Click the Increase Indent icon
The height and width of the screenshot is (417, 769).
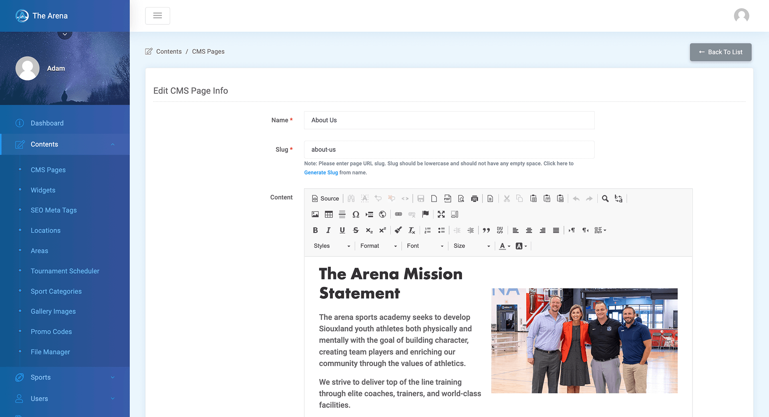(471, 230)
